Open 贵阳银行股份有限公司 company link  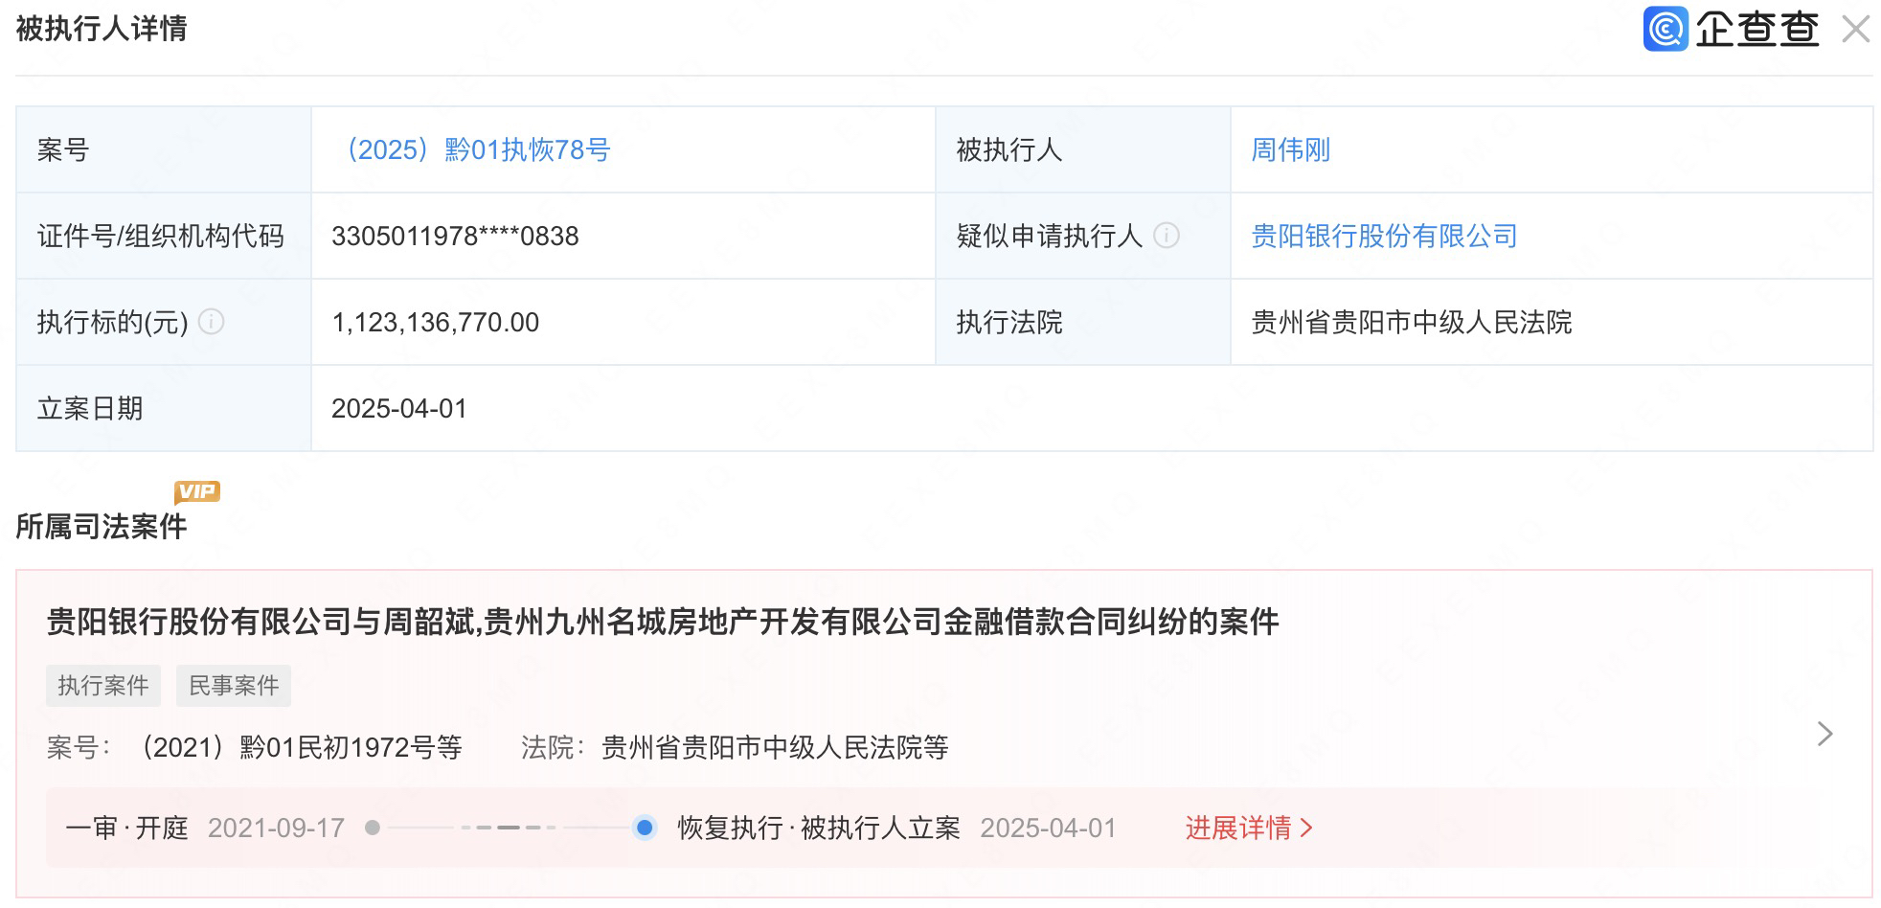[1384, 236]
